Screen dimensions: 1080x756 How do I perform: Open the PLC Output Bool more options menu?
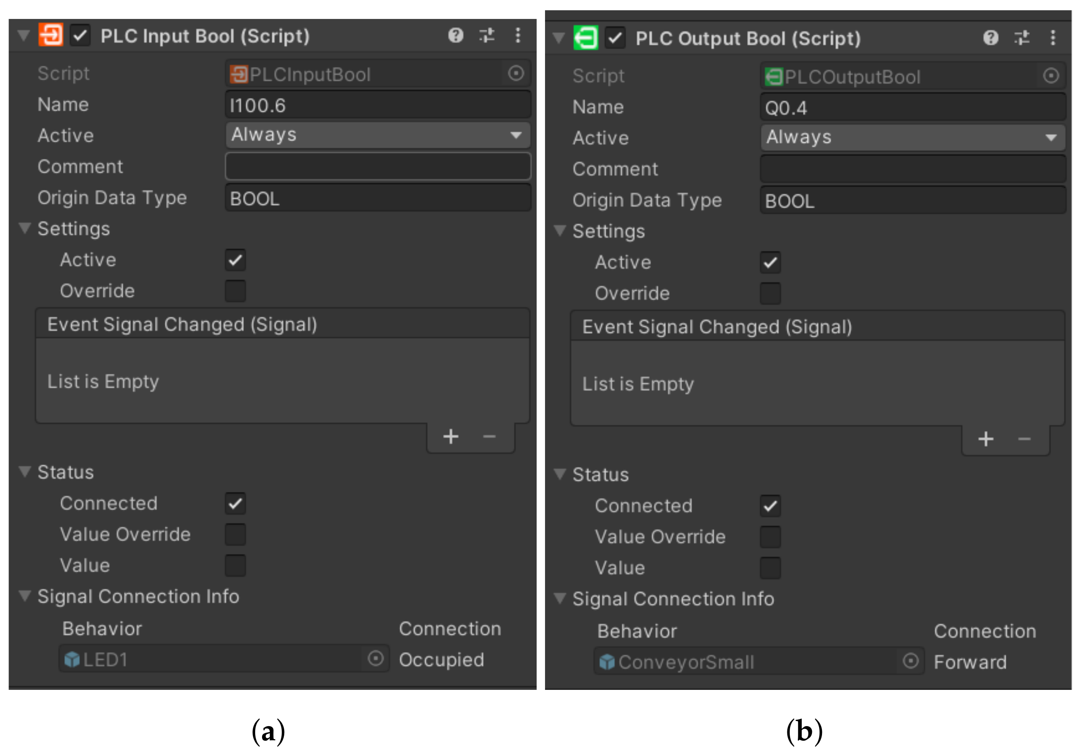pyautogui.click(x=1053, y=37)
